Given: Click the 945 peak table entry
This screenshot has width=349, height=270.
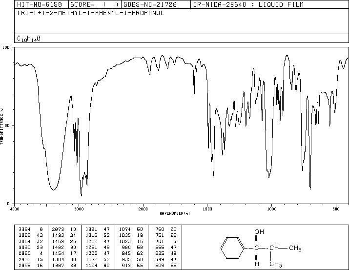Looking at the screenshot, I should (x=132, y=253).
